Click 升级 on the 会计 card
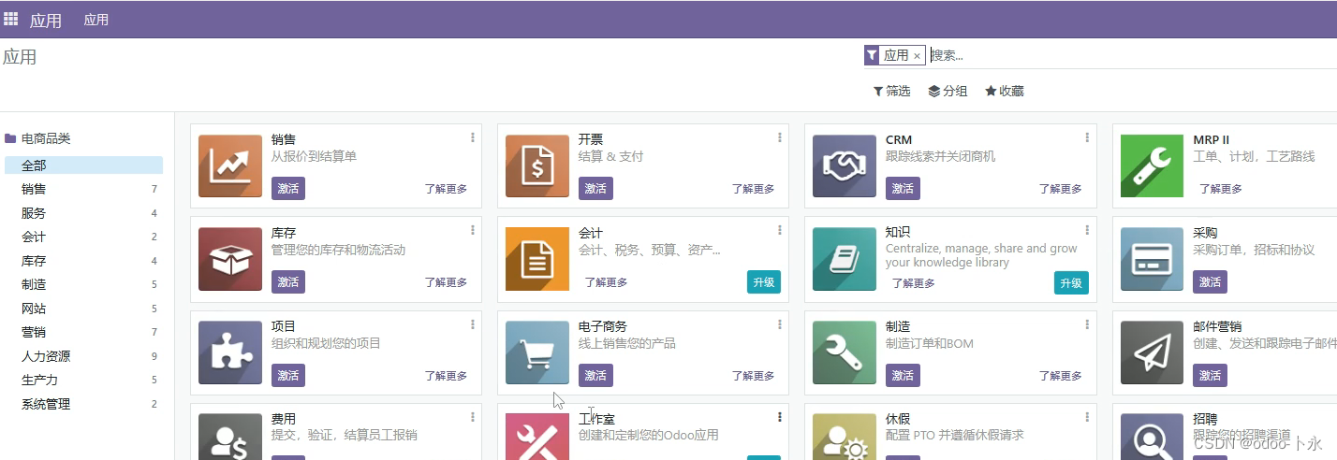Image resolution: width=1337 pixels, height=460 pixels. (764, 281)
